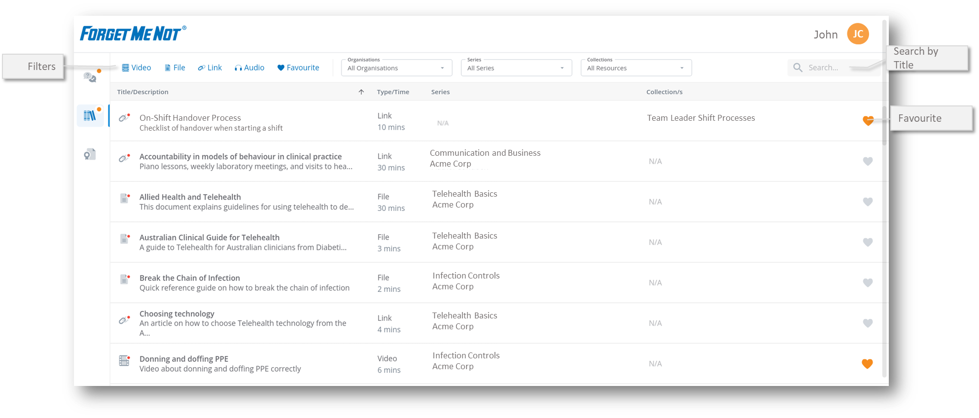Open the resource library sidebar icon
Screen dimensions: 979x418
pos(90,116)
